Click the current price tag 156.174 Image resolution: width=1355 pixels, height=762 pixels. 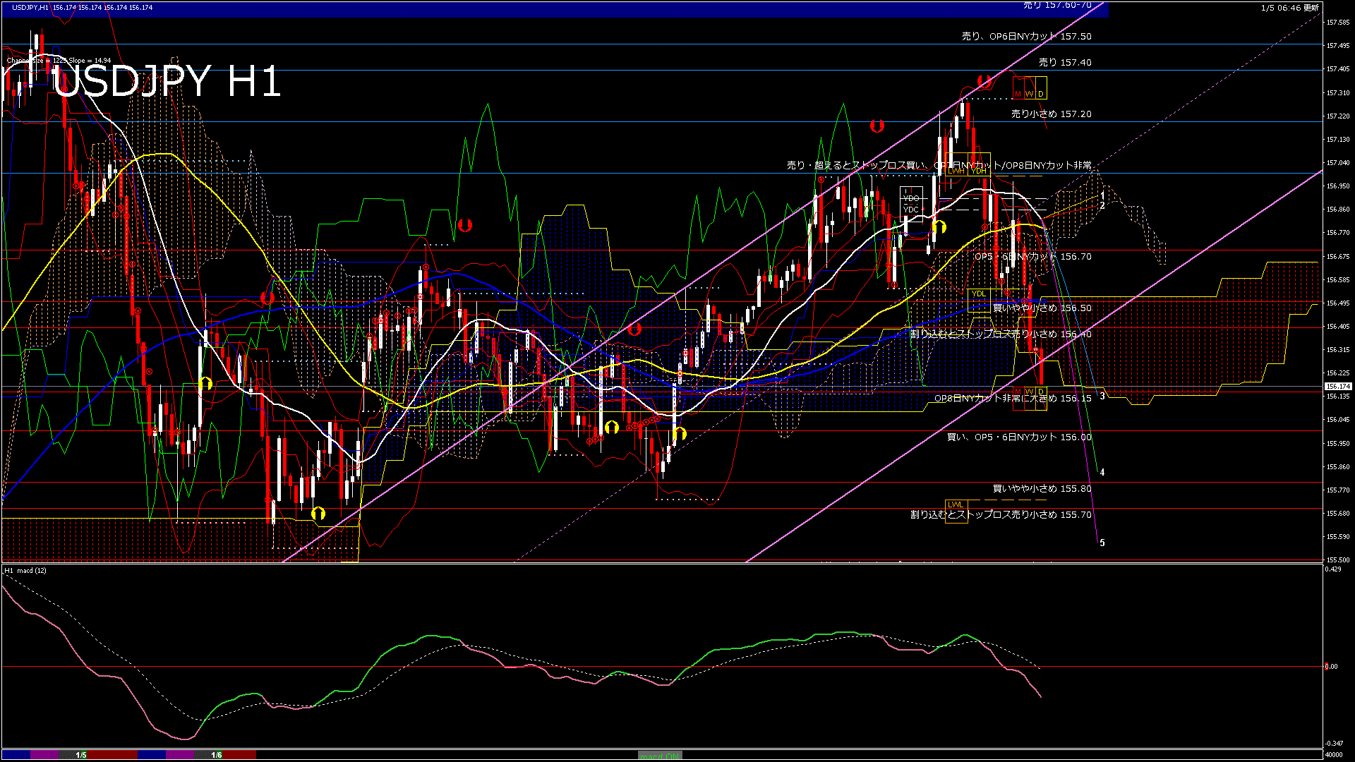pos(1337,387)
